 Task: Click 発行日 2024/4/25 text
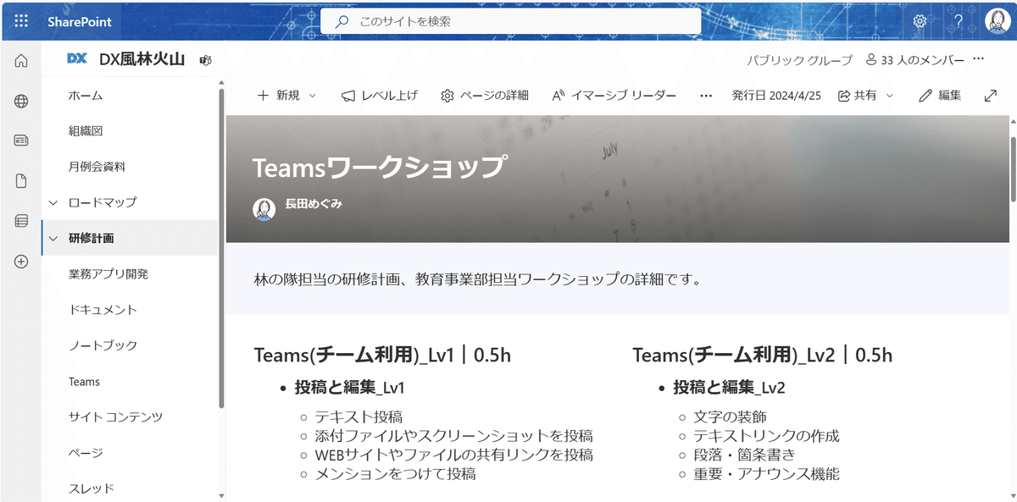click(x=776, y=96)
